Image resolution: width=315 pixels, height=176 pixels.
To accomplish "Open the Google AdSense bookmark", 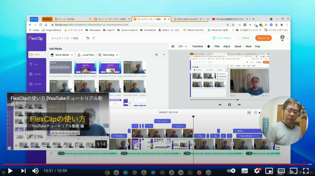I will tap(52, 30).
